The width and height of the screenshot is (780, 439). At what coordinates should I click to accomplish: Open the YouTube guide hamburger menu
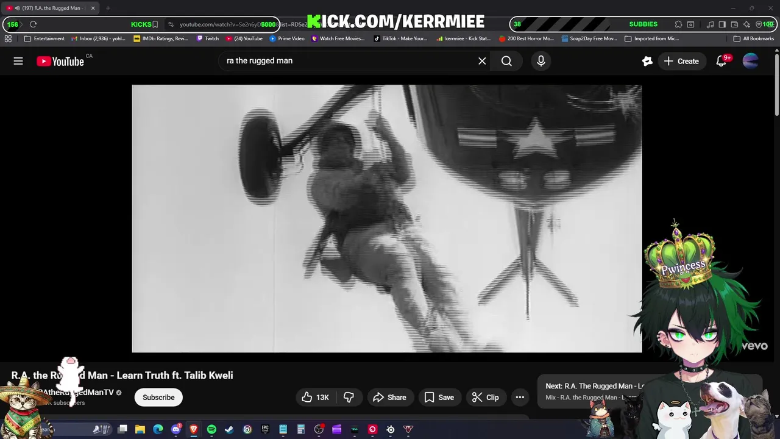(x=18, y=61)
